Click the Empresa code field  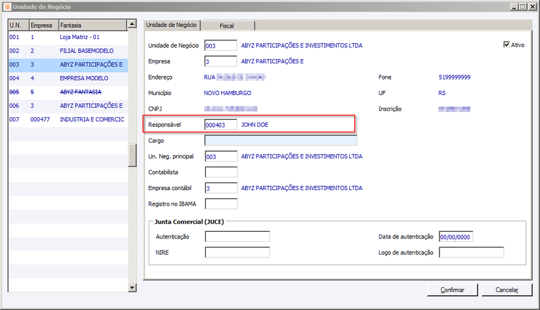(221, 61)
